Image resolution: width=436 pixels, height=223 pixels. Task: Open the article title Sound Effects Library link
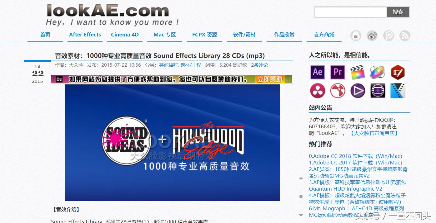[x=160, y=56]
